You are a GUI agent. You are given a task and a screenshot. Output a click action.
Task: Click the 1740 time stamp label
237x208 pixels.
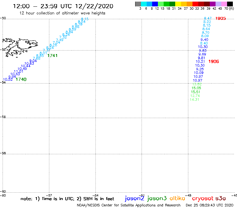[21, 79]
